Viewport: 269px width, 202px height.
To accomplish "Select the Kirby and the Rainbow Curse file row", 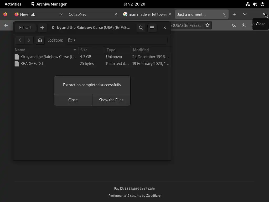I will pyautogui.click(x=92, y=57).
